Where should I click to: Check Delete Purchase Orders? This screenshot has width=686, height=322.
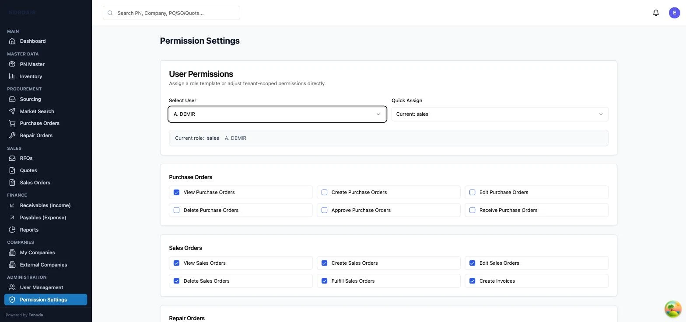(x=176, y=210)
